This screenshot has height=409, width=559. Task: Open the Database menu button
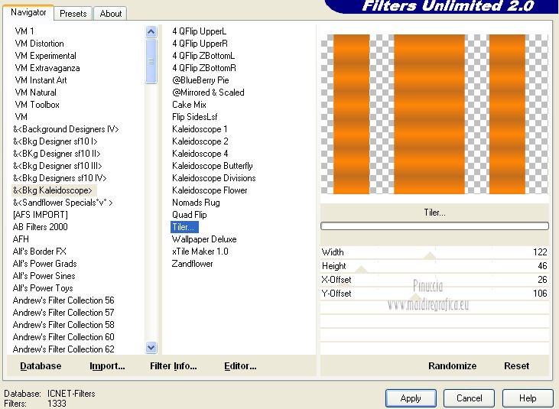pyautogui.click(x=41, y=366)
